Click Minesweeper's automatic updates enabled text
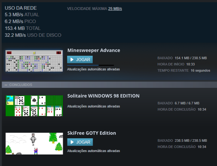This screenshot has height=166, width=217. pos(93,69)
